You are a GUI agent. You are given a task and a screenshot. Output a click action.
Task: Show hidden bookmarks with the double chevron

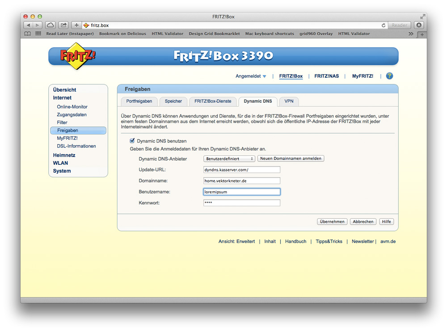click(410, 34)
